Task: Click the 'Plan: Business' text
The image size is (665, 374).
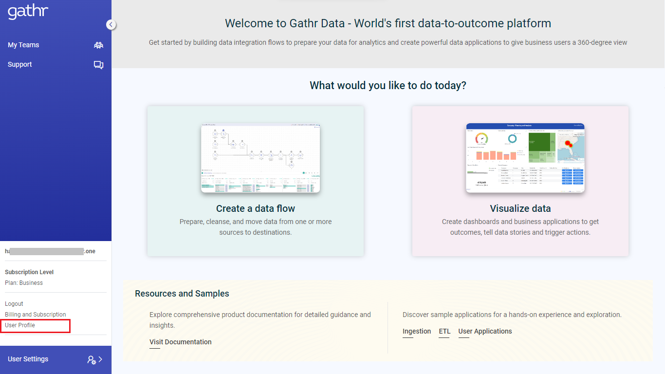Action: pyautogui.click(x=24, y=283)
